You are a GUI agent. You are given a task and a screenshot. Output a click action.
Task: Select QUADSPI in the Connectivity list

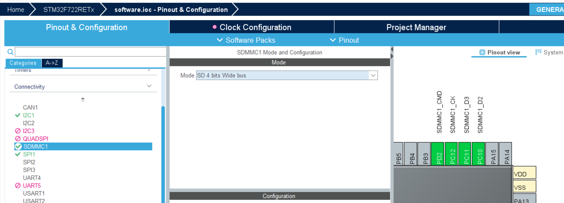tap(35, 139)
